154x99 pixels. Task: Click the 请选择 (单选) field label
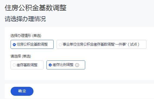point(21,56)
